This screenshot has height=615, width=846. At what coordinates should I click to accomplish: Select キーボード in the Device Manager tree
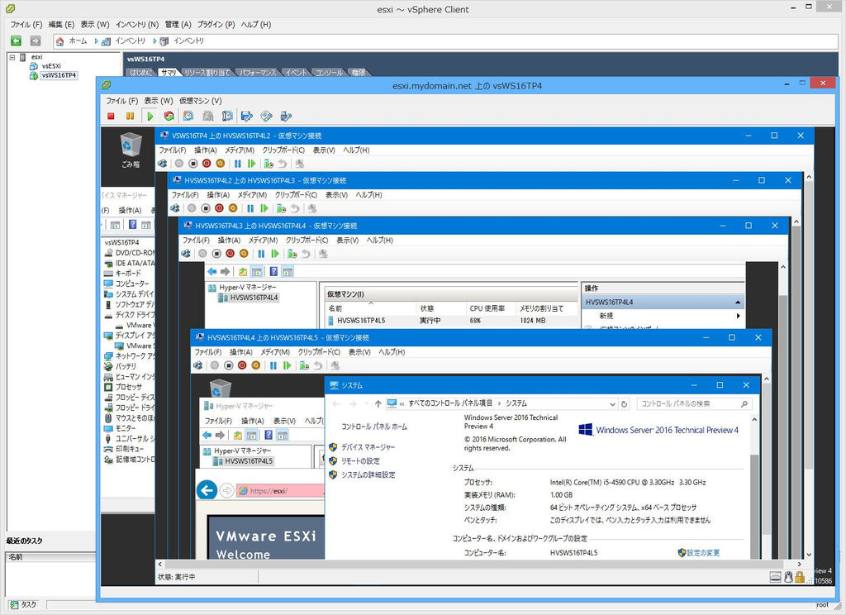tap(128, 274)
